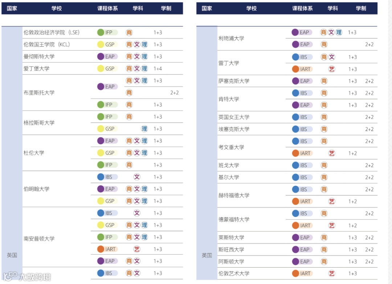Screen dimensions: 392x284
Task: Click the blue IBS badge for 伯明翰大学
Action: (107, 177)
